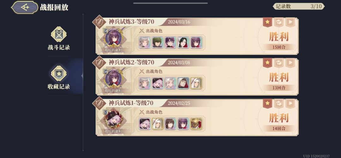Toggle favorite star on 神兵试炼3 record

[x=267, y=22]
